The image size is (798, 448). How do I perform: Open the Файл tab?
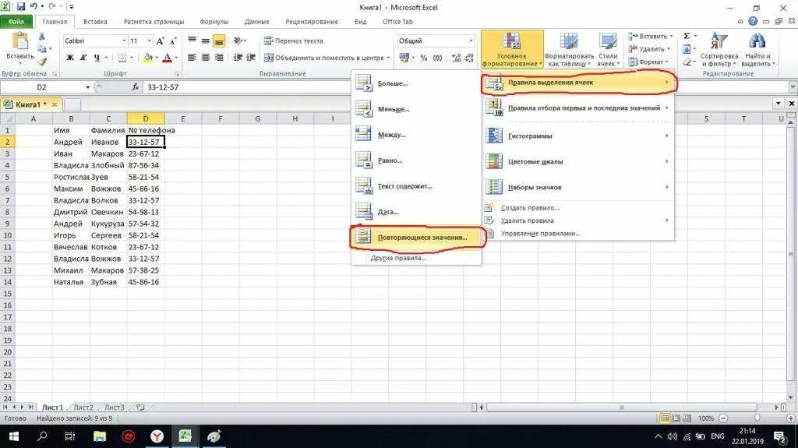16,21
